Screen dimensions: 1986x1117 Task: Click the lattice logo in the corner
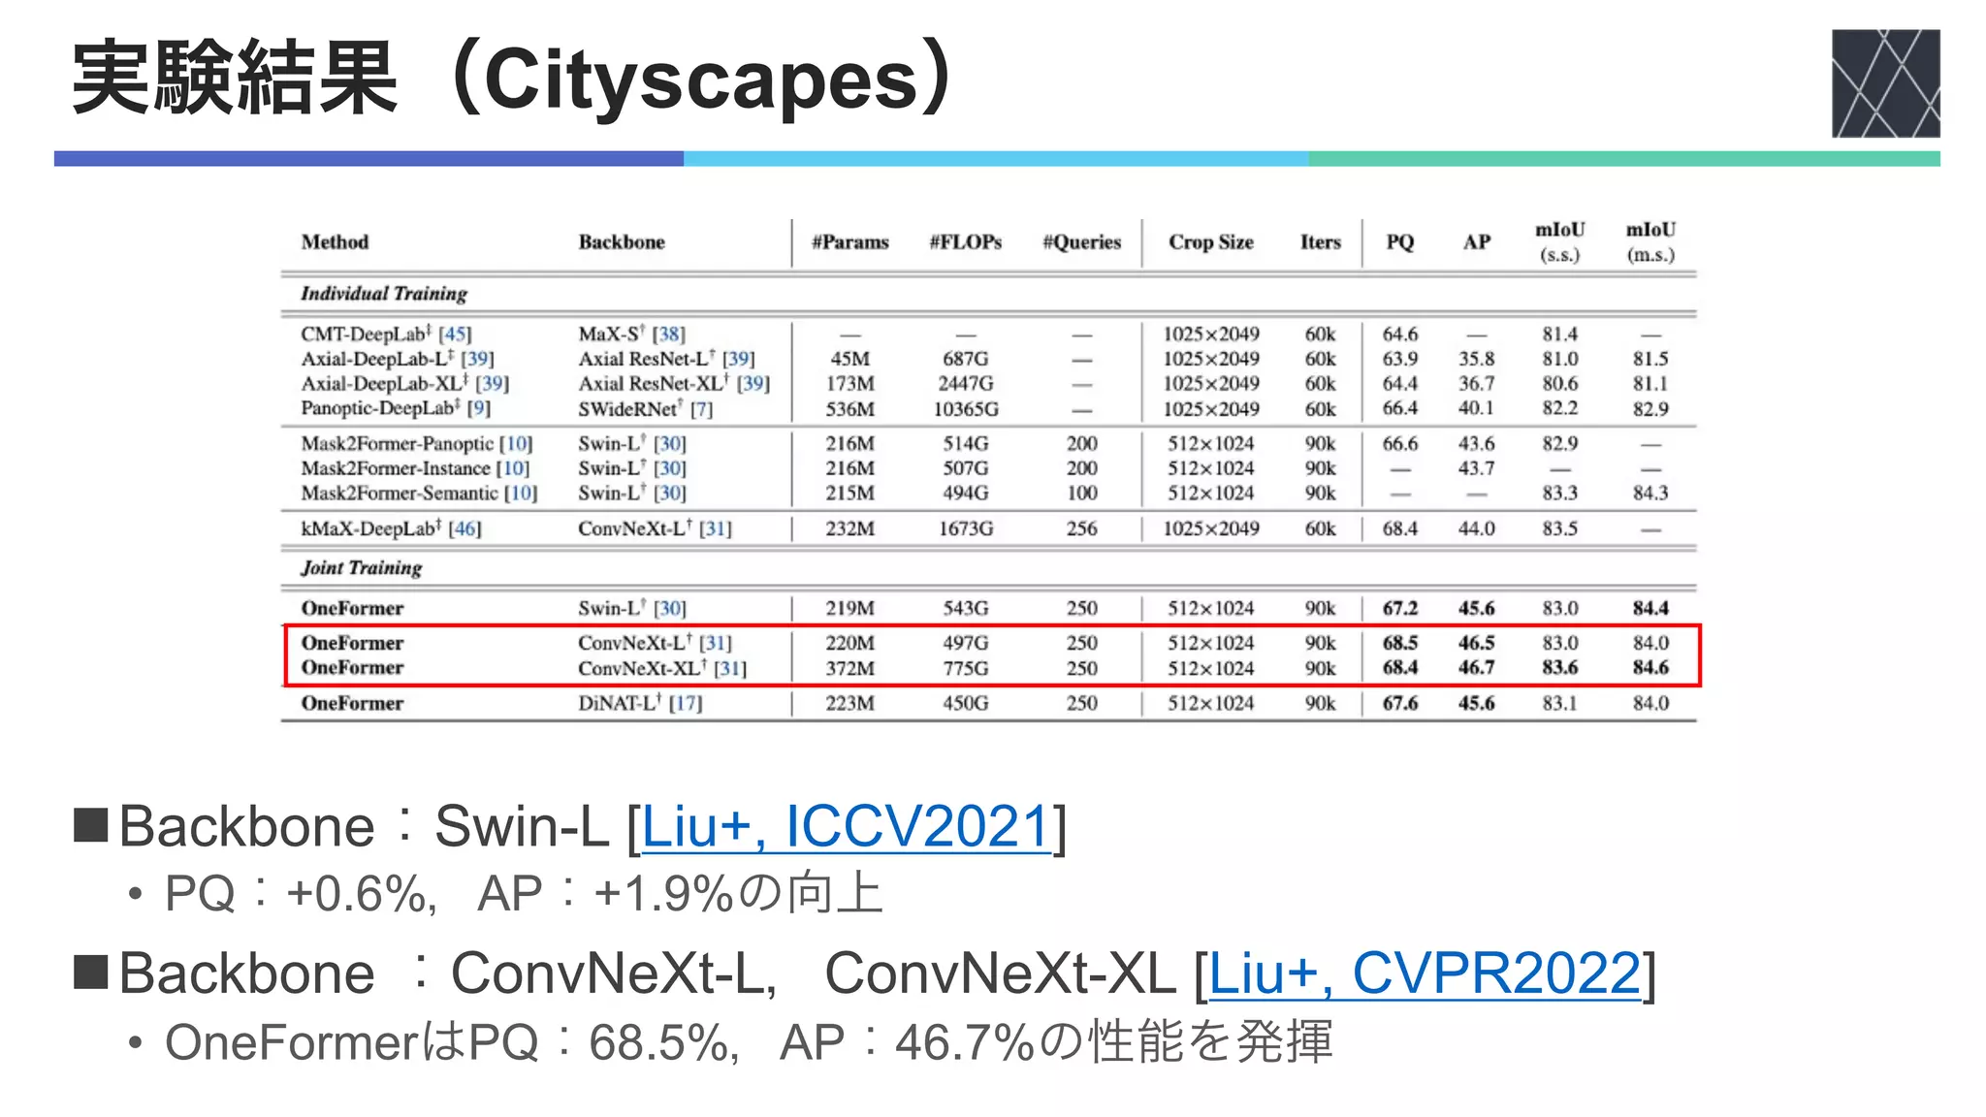[x=1885, y=83]
